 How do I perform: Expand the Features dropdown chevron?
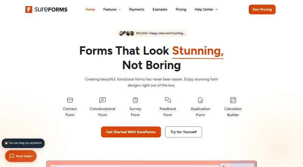(120, 9)
